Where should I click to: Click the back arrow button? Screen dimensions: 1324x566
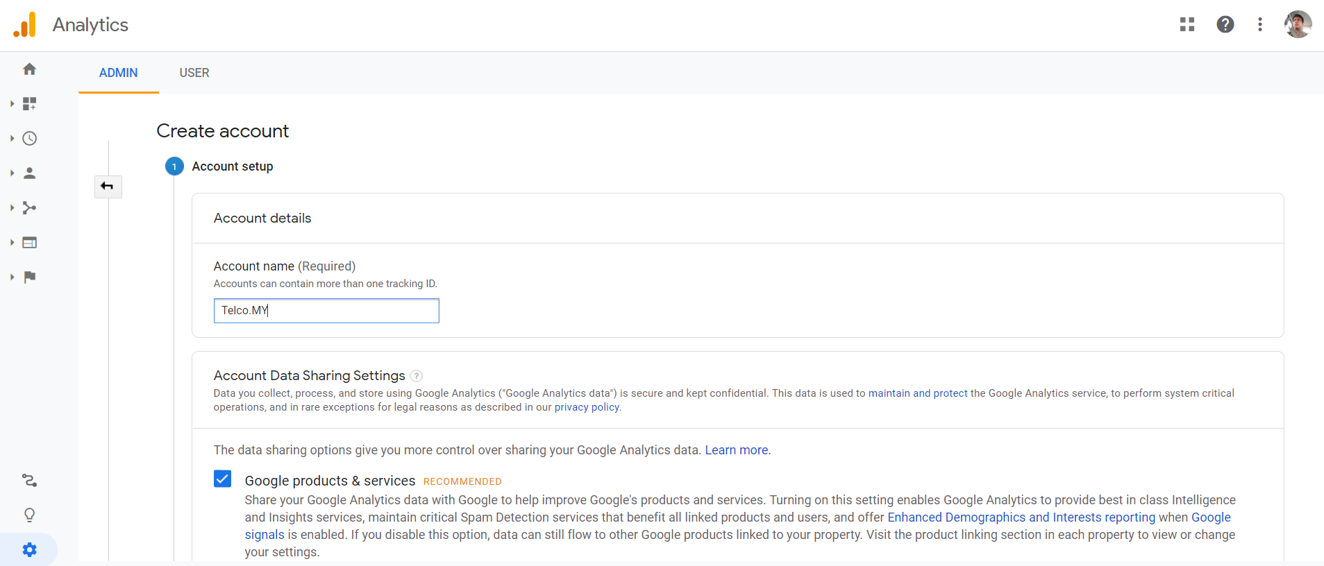click(x=108, y=187)
